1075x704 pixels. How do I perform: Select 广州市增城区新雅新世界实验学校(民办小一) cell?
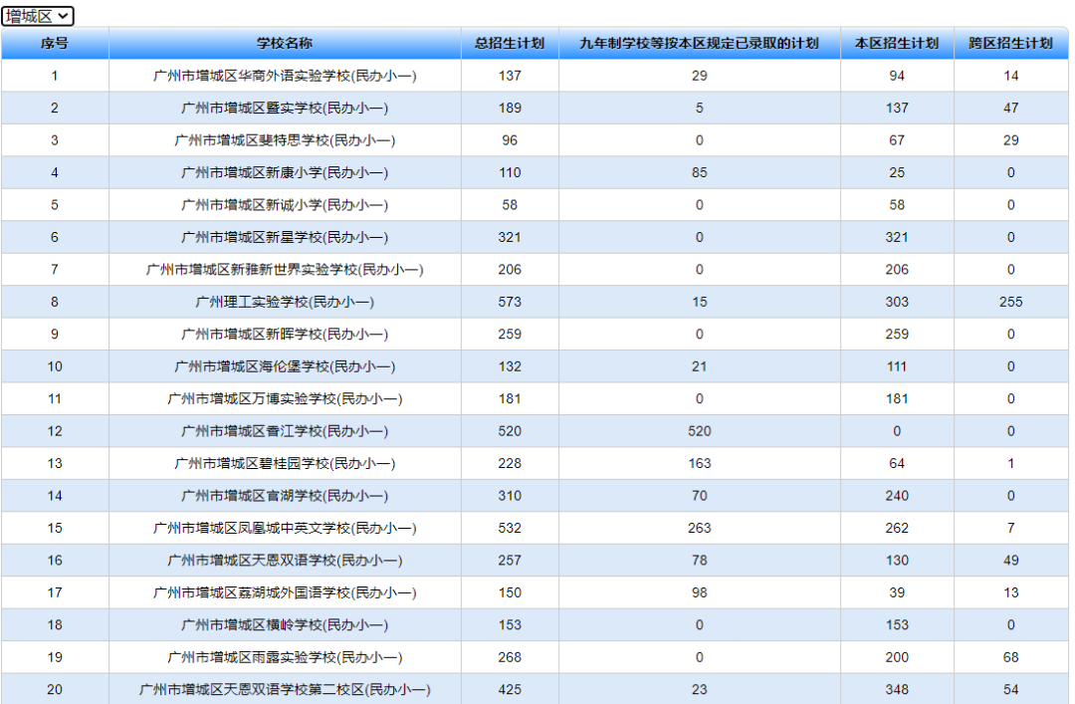point(285,270)
